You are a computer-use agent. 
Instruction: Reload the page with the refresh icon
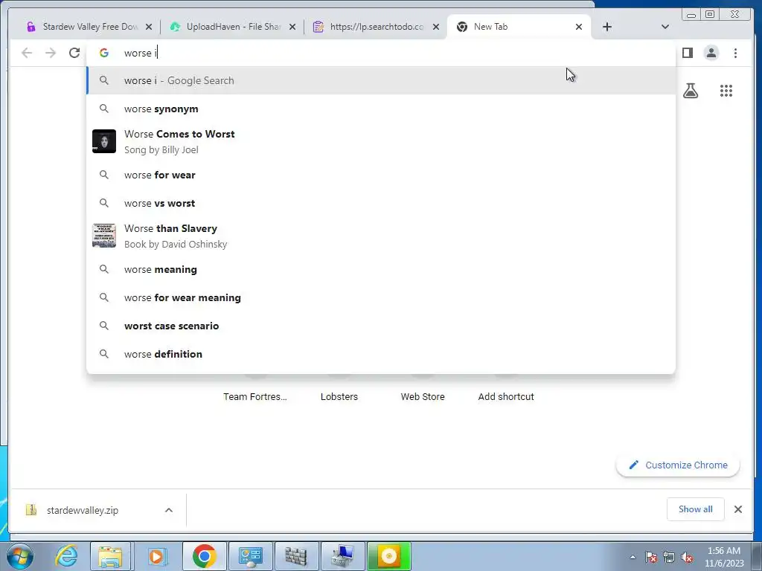(x=74, y=53)
